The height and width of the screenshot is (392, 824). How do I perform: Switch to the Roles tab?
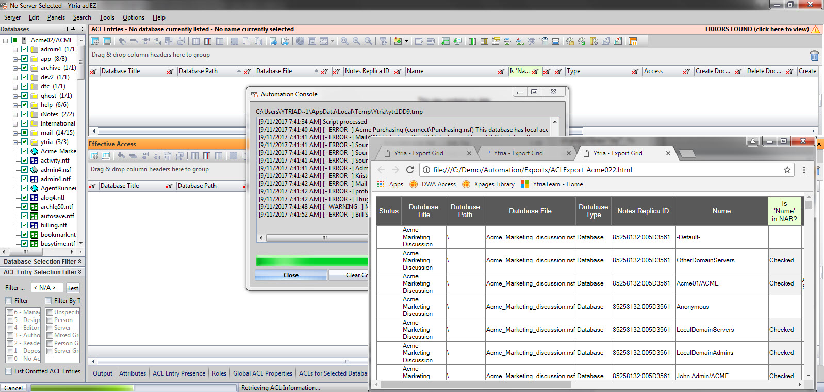coord(219,373)
